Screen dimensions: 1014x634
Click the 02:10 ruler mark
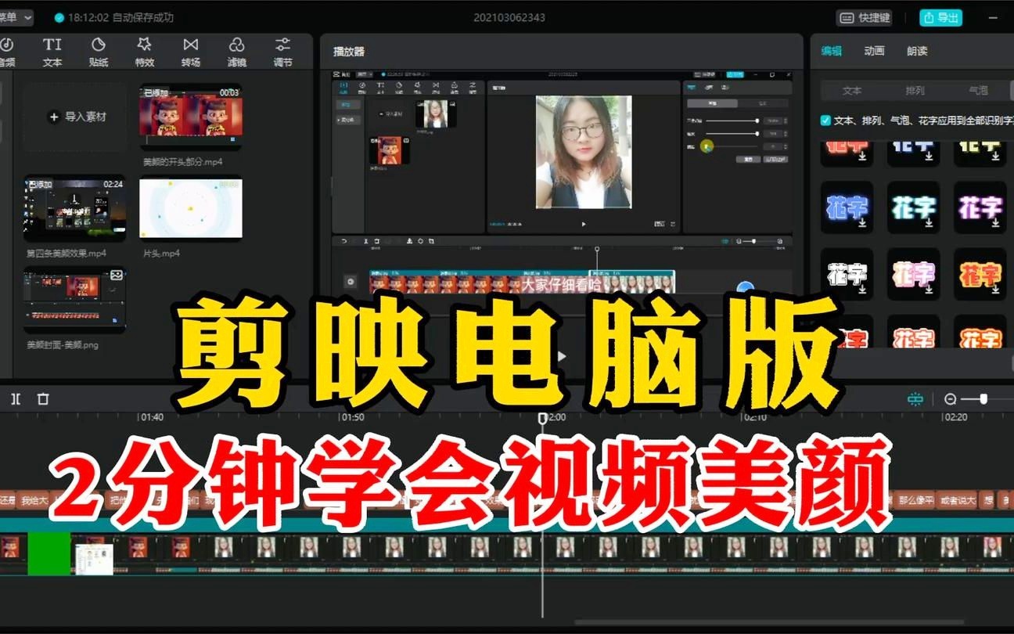(x=754, y=417)
